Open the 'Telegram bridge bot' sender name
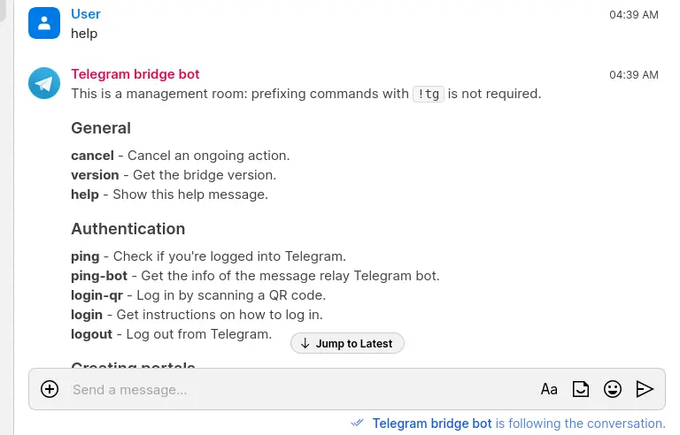The image size is (680, 435). [135, 74]
